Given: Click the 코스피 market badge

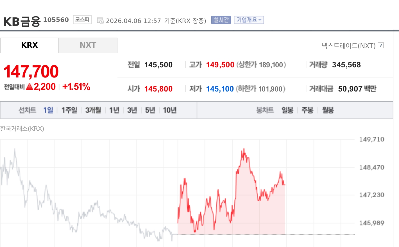Looking at the screenshot, I should pyautogui.click(x=82, y=19).
